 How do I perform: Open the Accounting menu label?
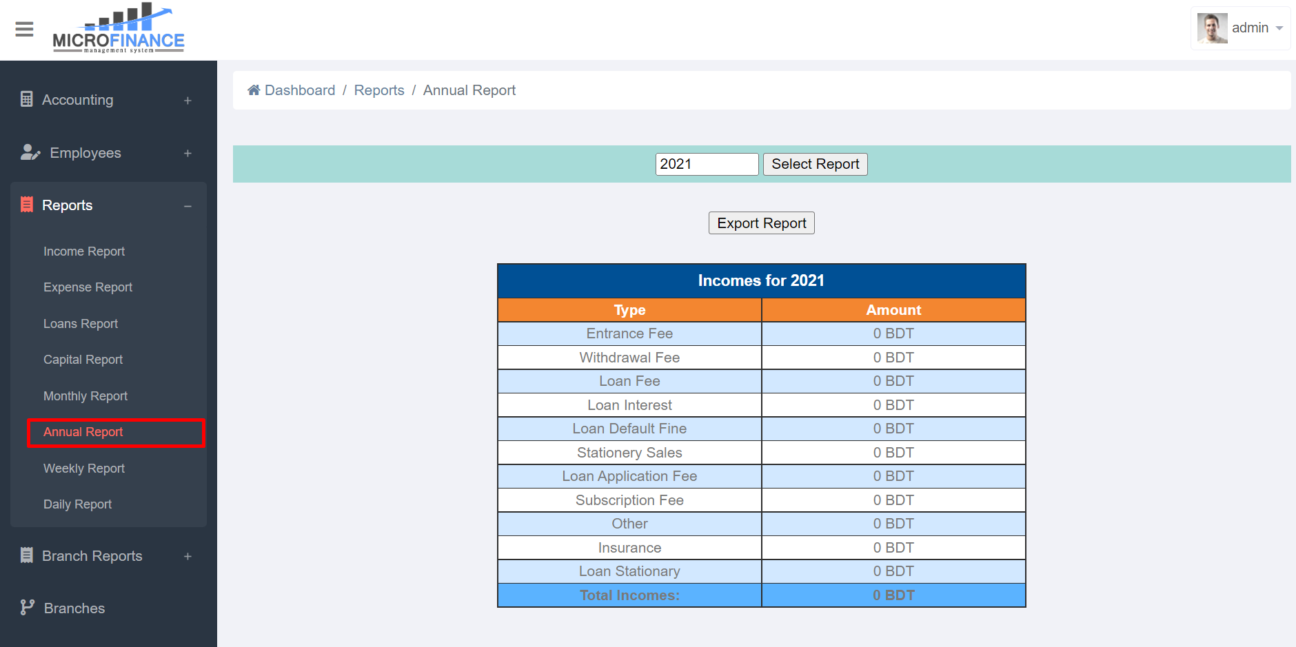(x=78, y=100)
